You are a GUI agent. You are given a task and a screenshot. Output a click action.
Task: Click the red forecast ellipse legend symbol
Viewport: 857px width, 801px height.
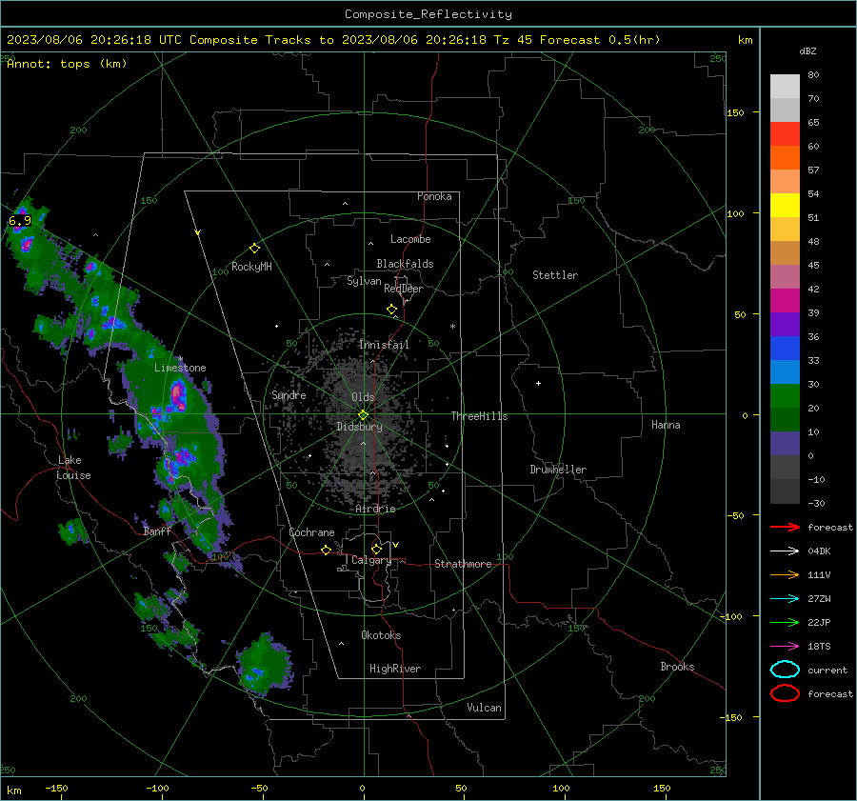[785, 693]
